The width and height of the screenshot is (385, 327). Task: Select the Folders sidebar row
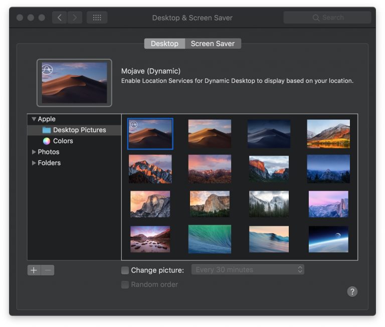point(74,163)
